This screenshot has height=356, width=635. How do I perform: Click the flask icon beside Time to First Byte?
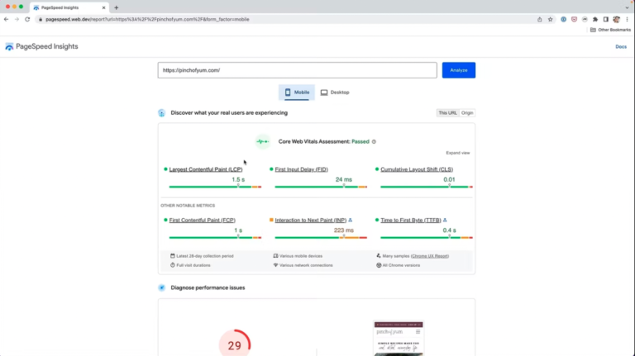coord(445,220)
